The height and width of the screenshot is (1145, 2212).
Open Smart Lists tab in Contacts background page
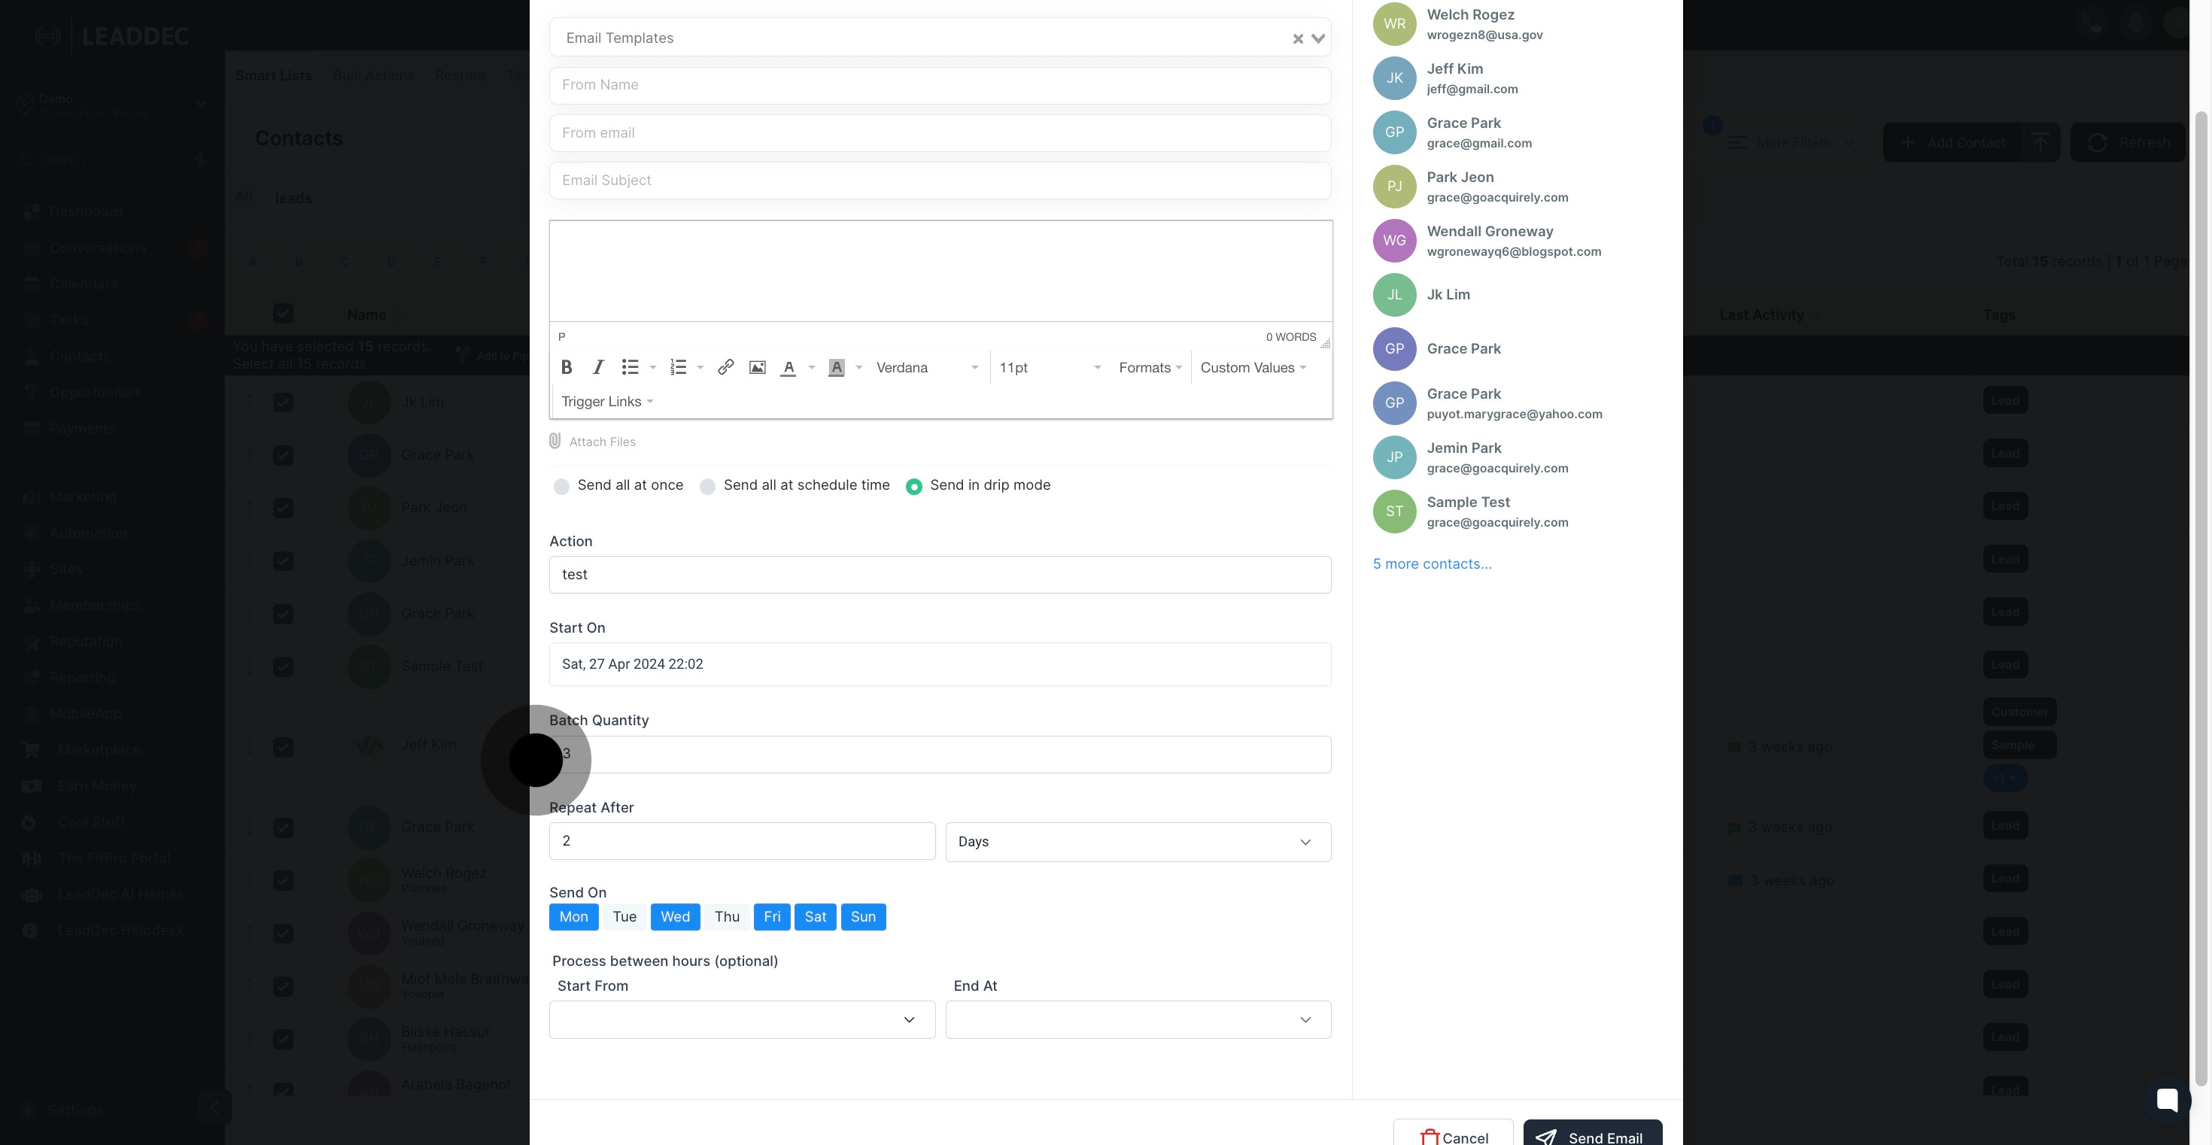[x=273, y=75]
